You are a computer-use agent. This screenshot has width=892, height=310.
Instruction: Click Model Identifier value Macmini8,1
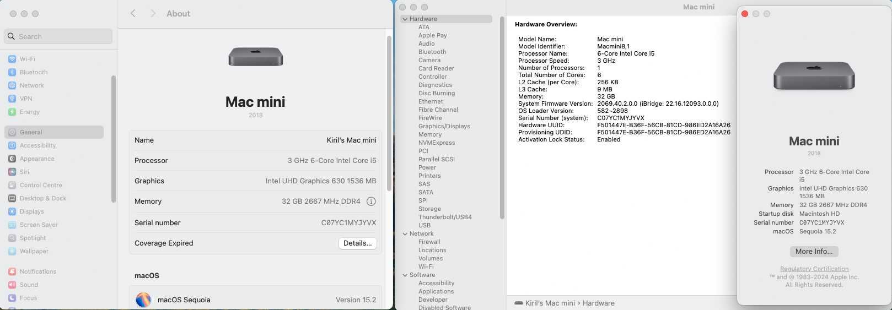point(613,46)
